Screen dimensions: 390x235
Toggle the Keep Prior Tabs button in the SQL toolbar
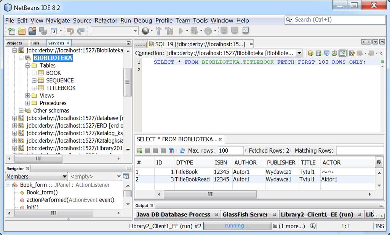(x=342, y=53)
